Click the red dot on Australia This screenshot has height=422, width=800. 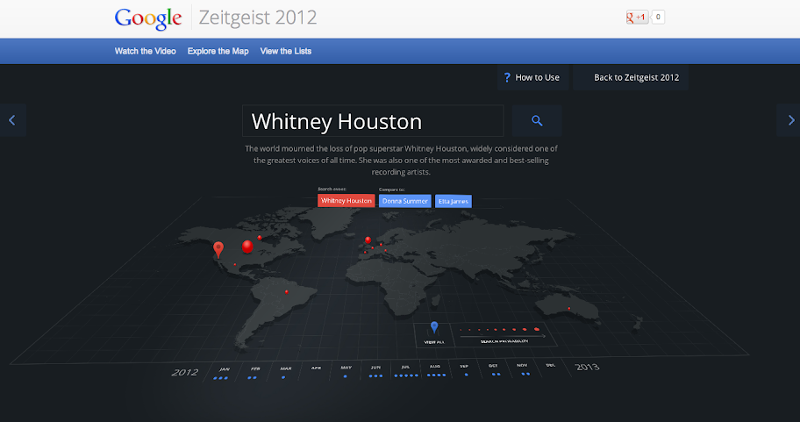click(569, 308)
